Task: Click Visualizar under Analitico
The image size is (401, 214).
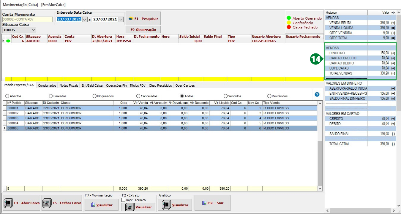Action: (175, 205)
